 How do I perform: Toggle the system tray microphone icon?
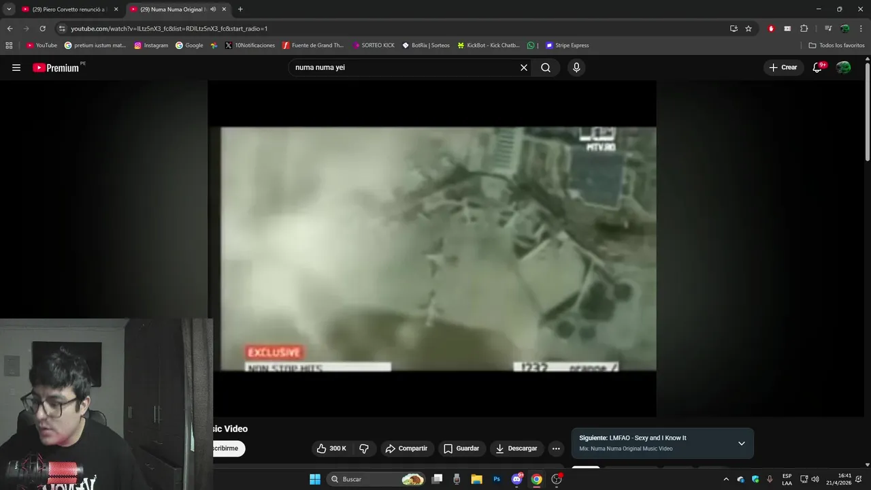click(x=770, y=479)
